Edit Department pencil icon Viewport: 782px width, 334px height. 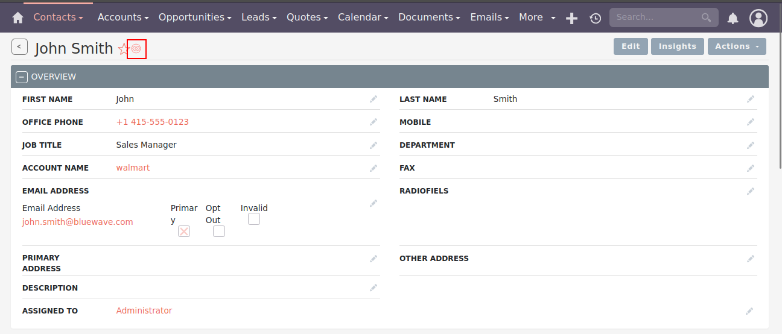[x=751, y=145]
